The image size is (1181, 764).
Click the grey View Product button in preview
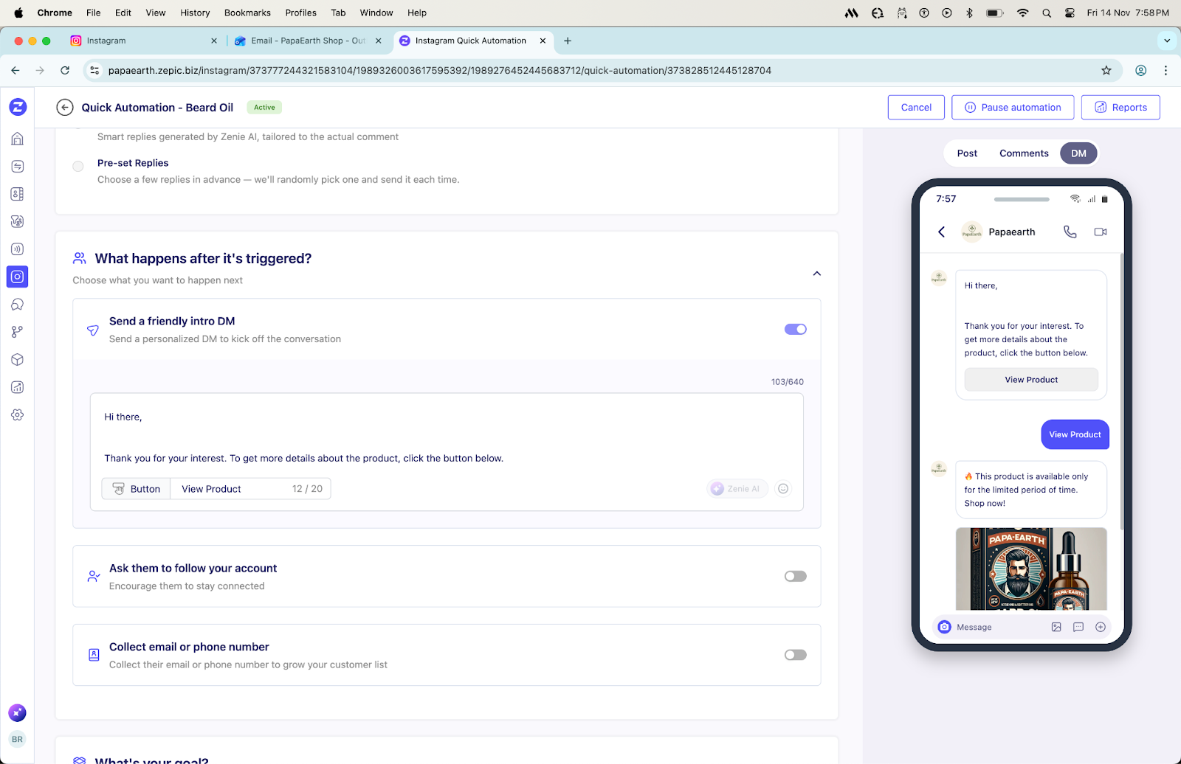[1031, 380]
